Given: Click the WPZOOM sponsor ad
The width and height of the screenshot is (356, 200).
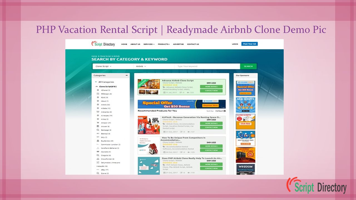Looking at the screenshot, I should 246,169.
